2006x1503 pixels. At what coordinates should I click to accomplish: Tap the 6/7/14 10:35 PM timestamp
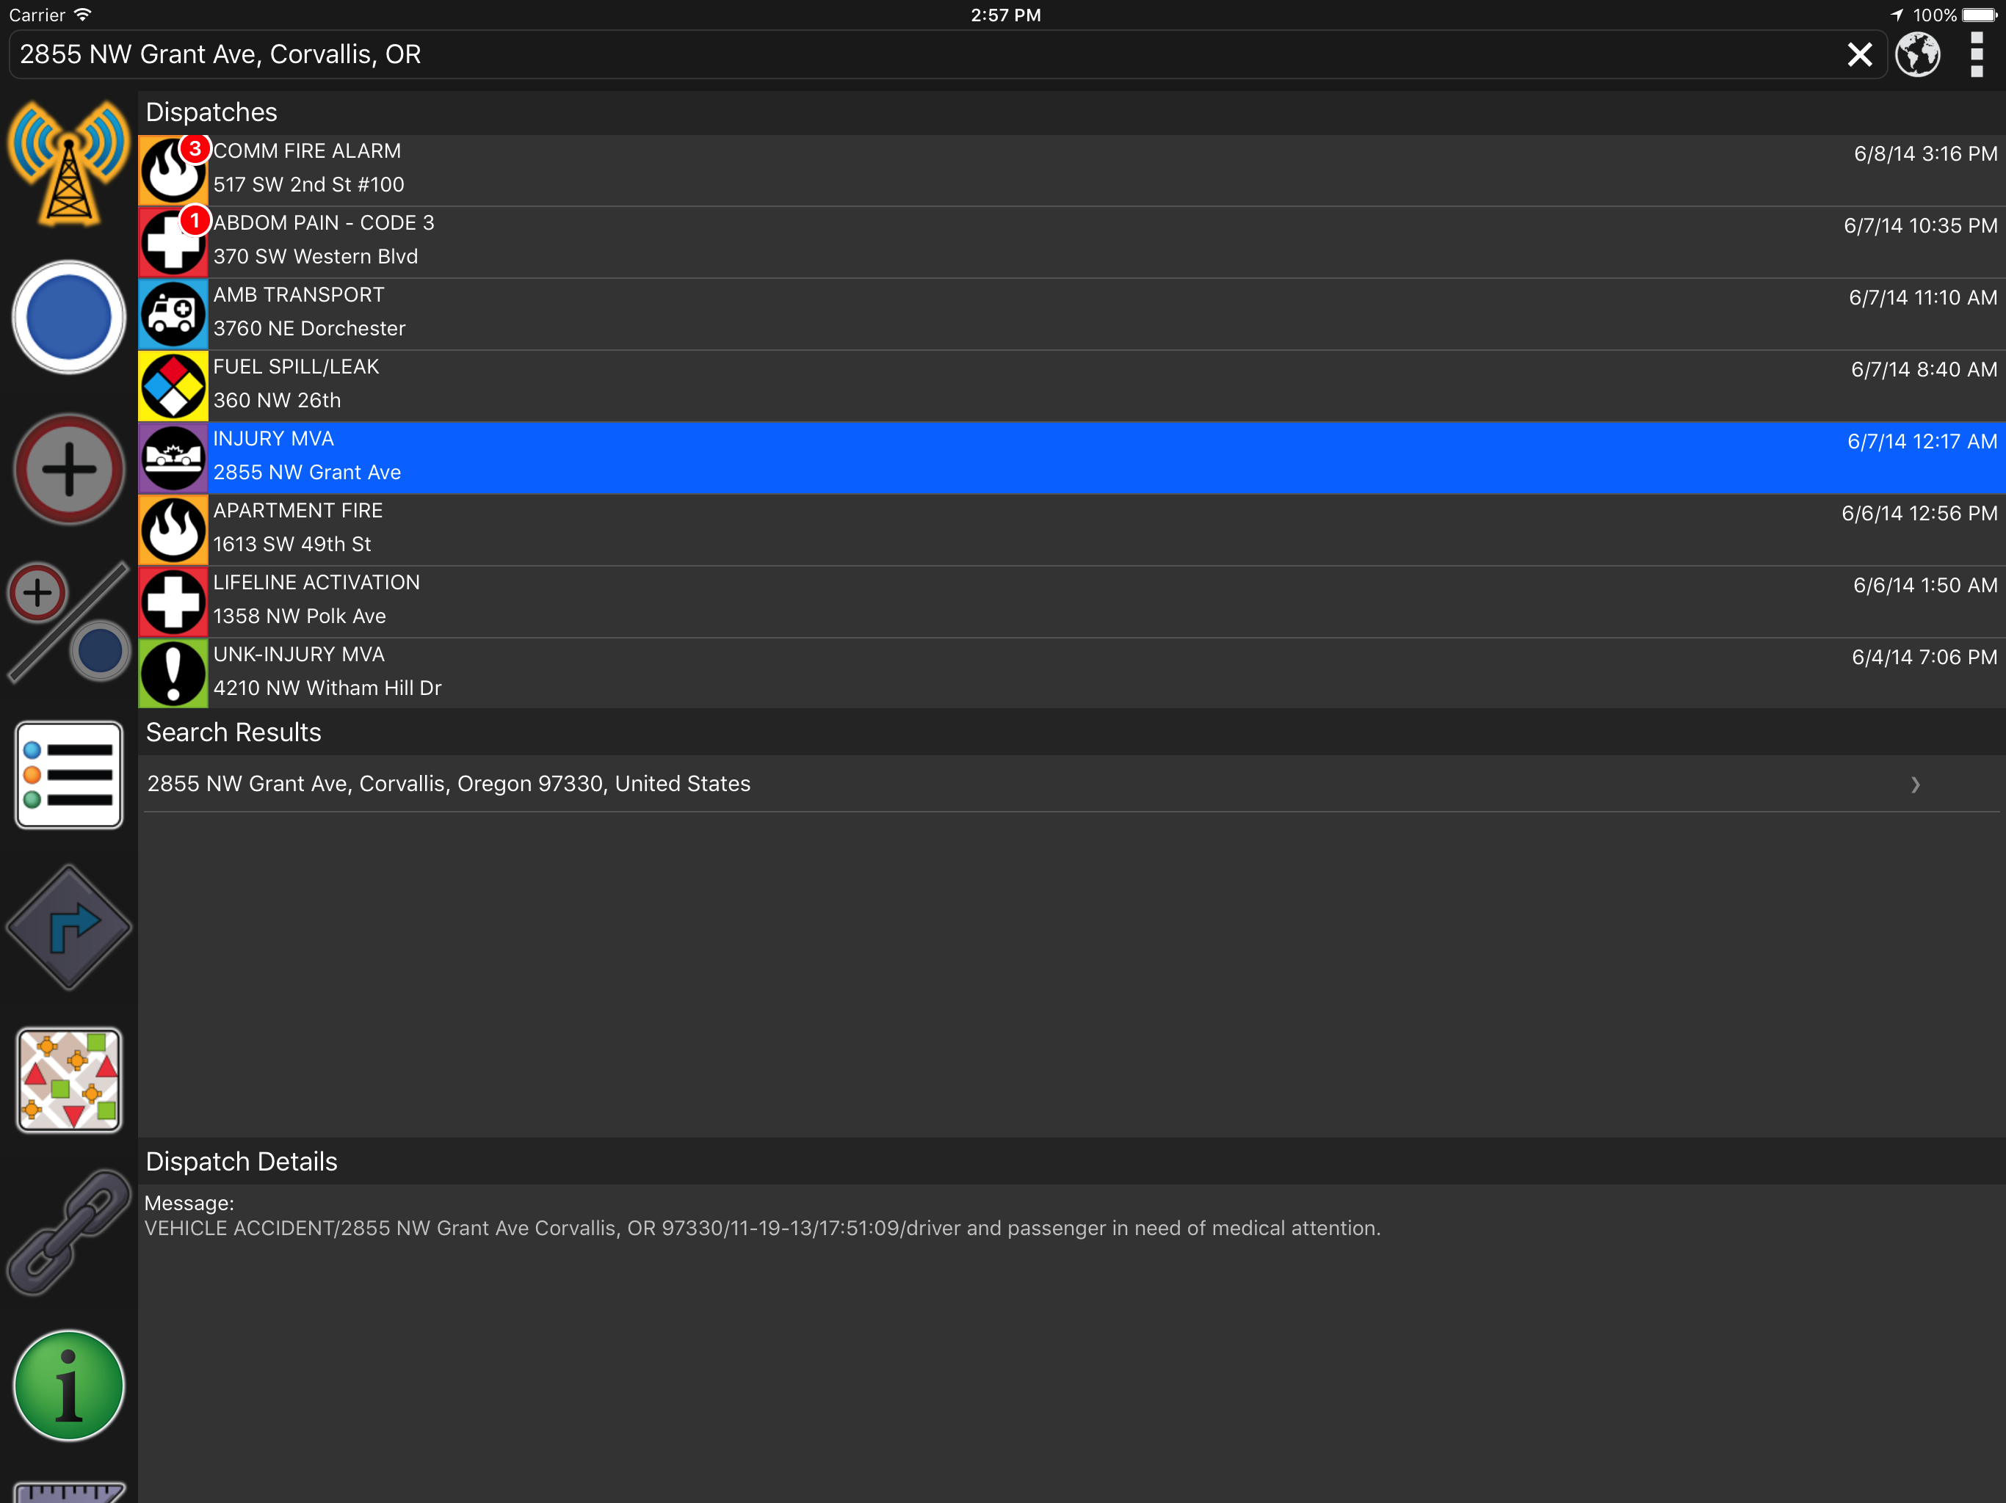coord(1920,226)
